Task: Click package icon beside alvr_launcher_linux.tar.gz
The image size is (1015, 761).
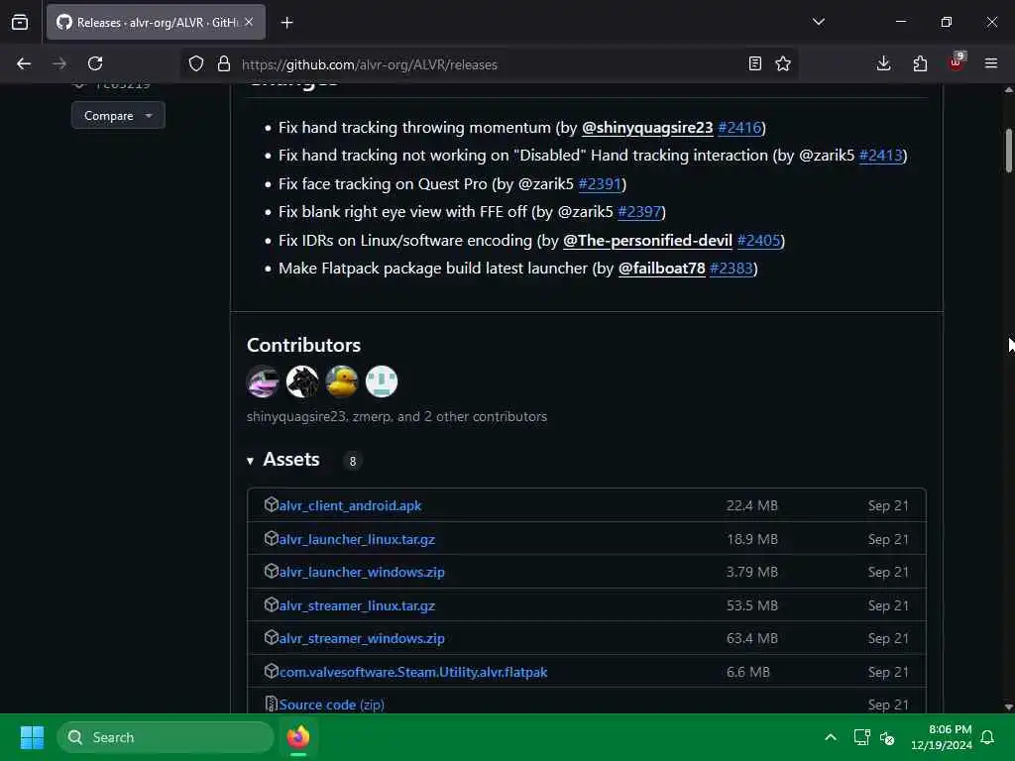Action: click(272, 538)
